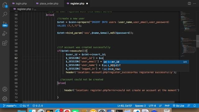Place cursor on the $stmt->bind_param line

[95, 33]
